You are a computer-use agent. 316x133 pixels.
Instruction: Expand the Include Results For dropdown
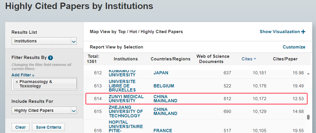click(x=44, y=110)
